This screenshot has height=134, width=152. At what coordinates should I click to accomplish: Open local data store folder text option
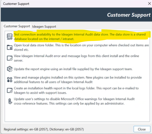point(81,47)
